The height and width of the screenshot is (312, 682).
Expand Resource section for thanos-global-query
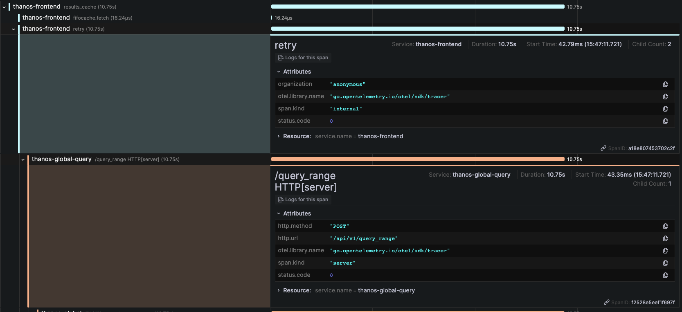point(279,290)
